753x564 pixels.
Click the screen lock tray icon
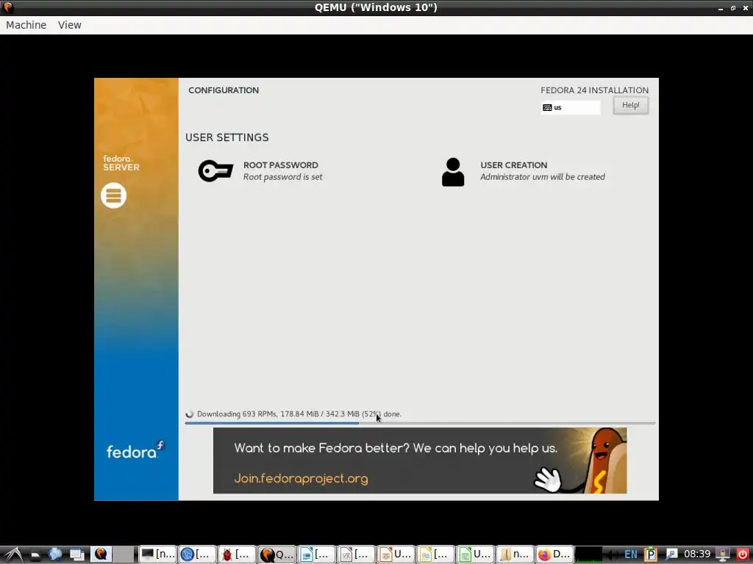coord(722,554)
